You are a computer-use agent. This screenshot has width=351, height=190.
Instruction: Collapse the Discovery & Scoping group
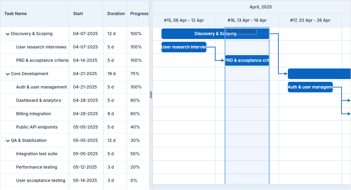point(7,34)
